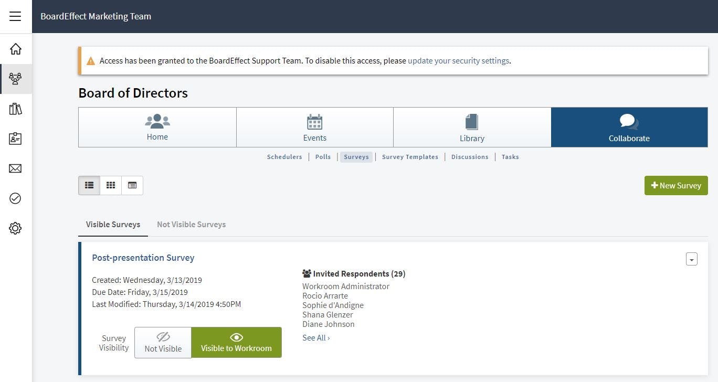This screenshot has height=382, width=718.
Task: Select list view display option
Action: pos(89,185)
